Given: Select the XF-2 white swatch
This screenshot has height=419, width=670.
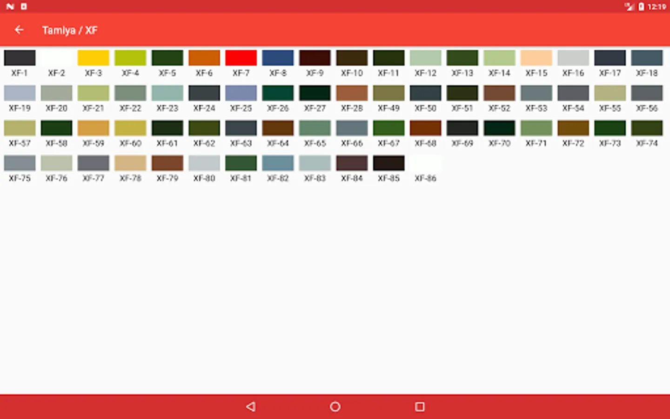Looking at the screenshot, I should pos(56,58).
